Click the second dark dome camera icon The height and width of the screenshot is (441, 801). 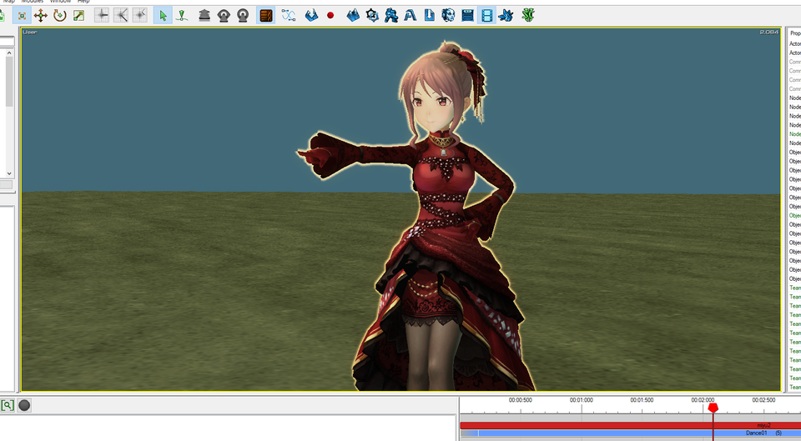pos(243,15)
